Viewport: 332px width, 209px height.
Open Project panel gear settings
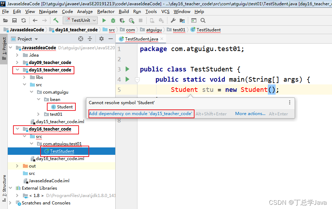[x=102, y=39]
